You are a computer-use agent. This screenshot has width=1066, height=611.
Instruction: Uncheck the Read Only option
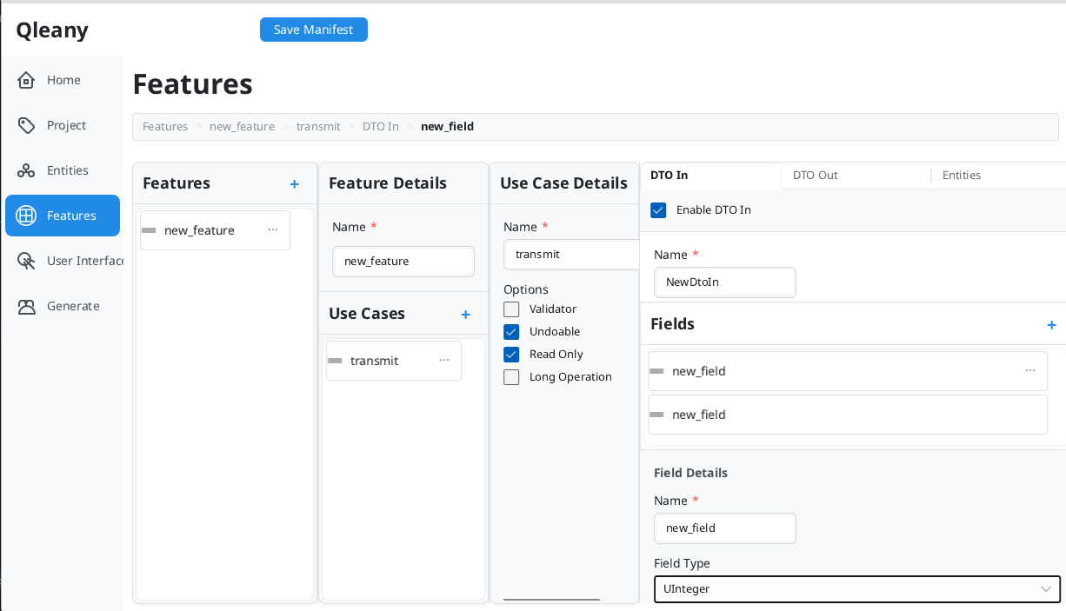click(511, 354)
